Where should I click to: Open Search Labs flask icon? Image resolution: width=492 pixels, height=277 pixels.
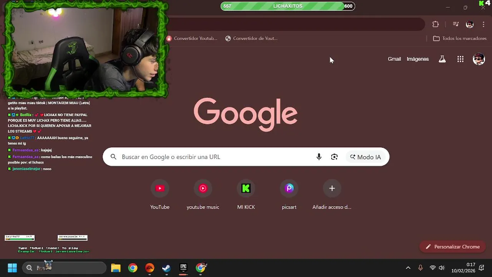pyautogui.click(x=442, y=59)
